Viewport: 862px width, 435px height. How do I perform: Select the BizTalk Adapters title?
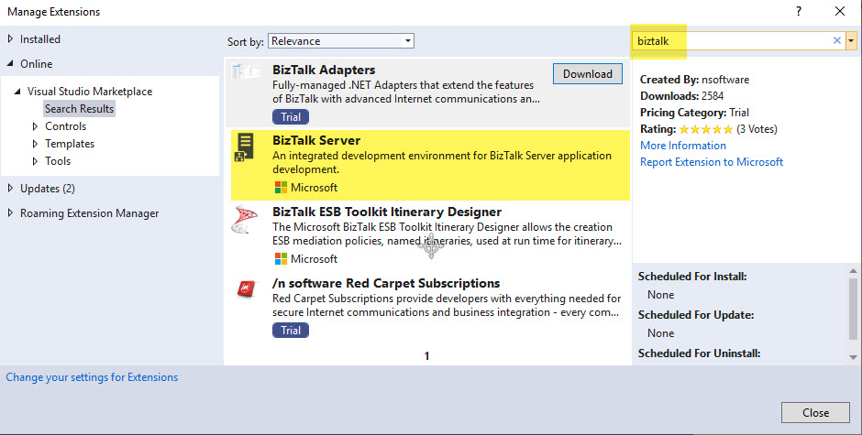(324, 70)
